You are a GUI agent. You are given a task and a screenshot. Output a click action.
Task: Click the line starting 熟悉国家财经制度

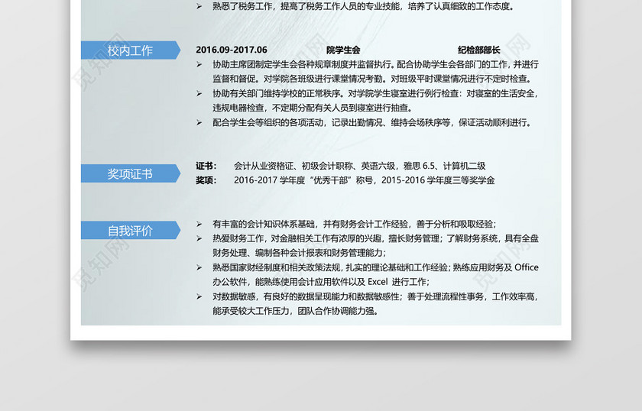[x=375, y=267]
